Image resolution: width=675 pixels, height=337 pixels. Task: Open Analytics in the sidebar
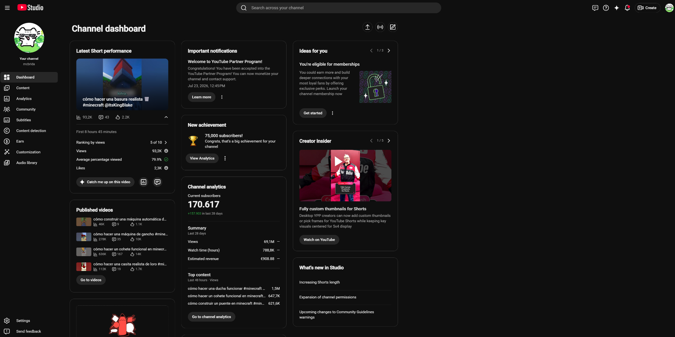[x=29, y=99]
